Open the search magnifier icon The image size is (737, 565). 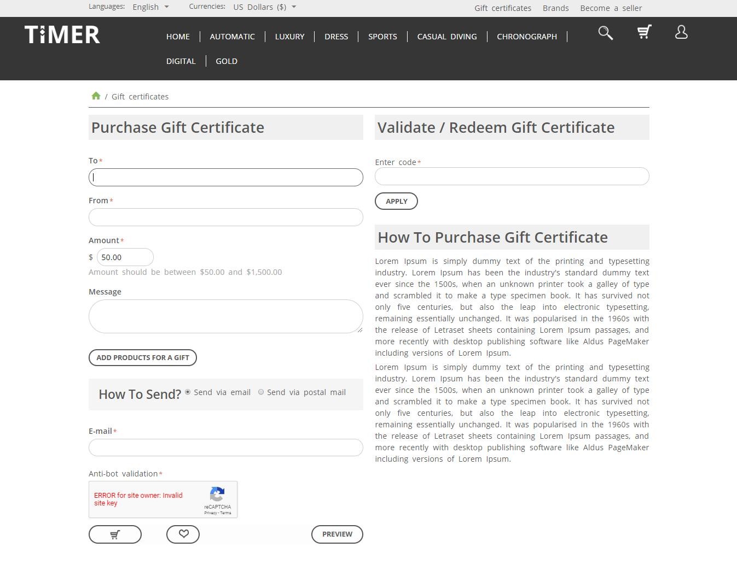605,33
